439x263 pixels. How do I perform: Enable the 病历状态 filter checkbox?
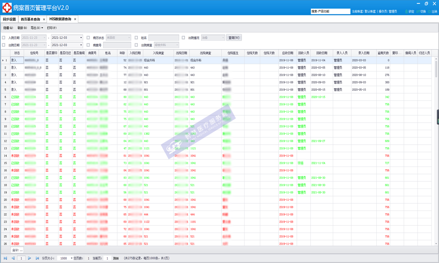88,38
